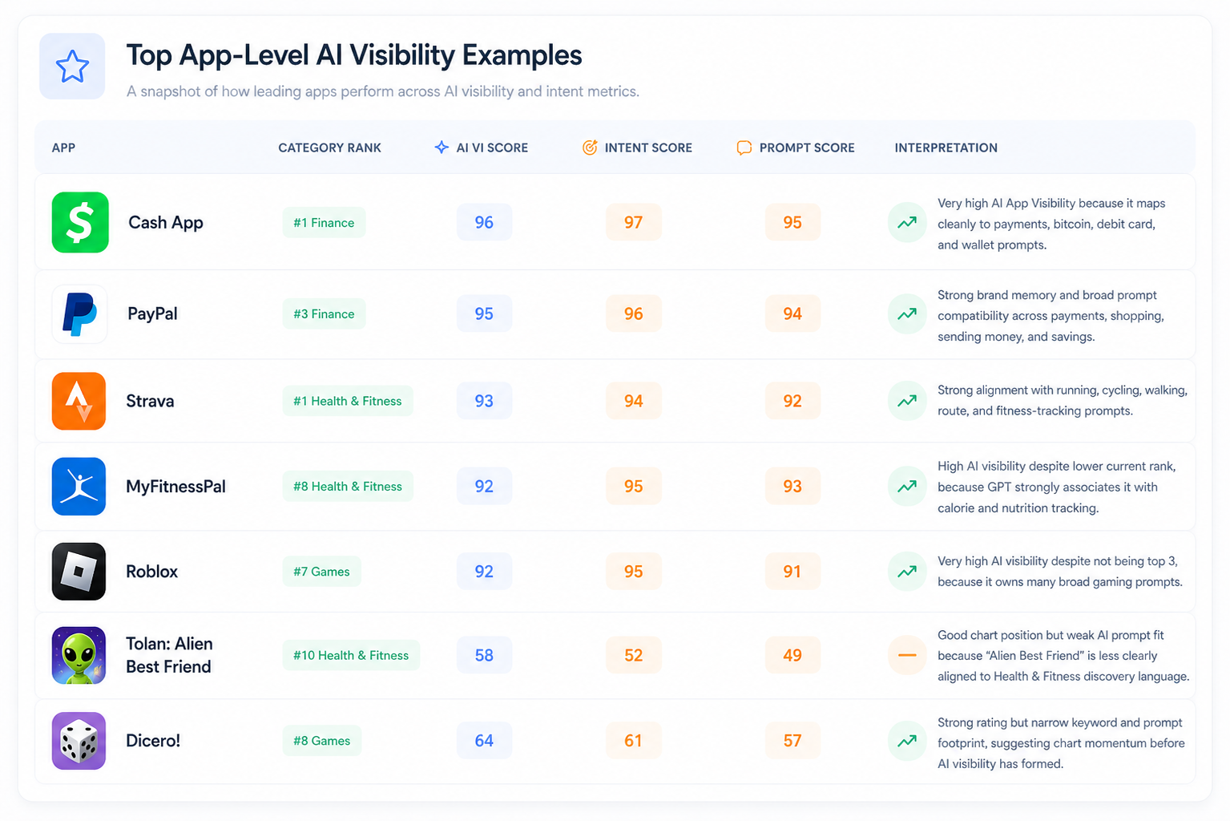The height and width of the screenshot is (821, 1230).
Task: Click the star icon beside the title
Action: (x=72, y=67)
